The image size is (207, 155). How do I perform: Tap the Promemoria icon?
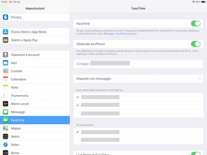click(x=5, y=95)
